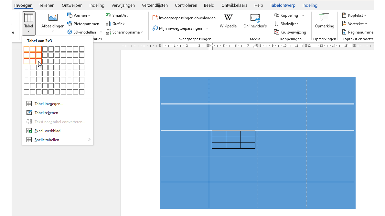Go to the Verwijzingen tab
385x216 pixels.
[123, 5]
